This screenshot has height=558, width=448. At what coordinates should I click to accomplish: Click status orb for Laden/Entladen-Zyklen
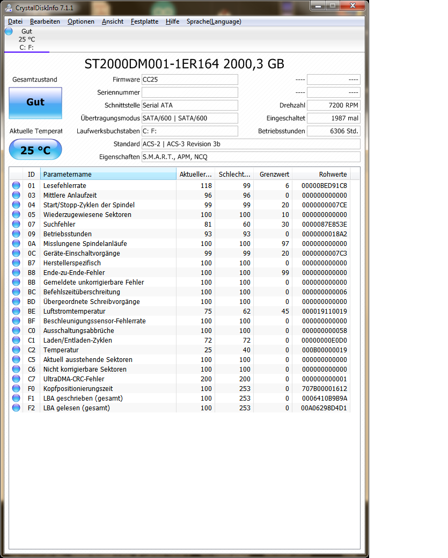(x=16, y=340)
